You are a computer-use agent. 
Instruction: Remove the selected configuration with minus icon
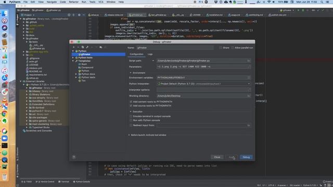pyautogui.click(x=78, y=47)
